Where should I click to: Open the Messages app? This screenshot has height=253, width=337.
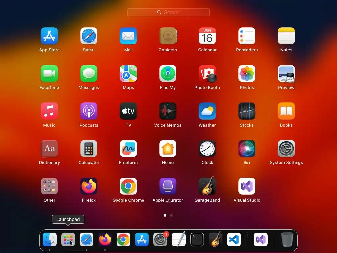coord(89,73)
